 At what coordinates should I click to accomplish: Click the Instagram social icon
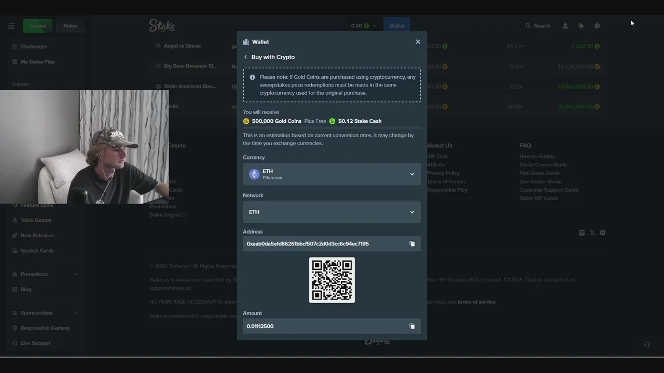click(x=602, y=233)
